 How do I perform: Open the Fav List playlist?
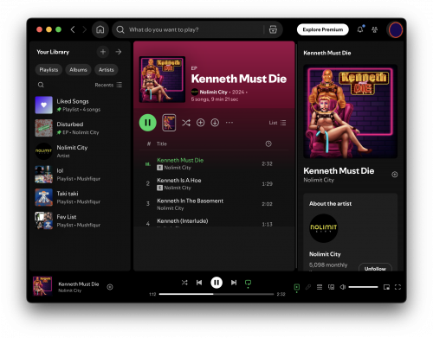[x=80, y=220]
